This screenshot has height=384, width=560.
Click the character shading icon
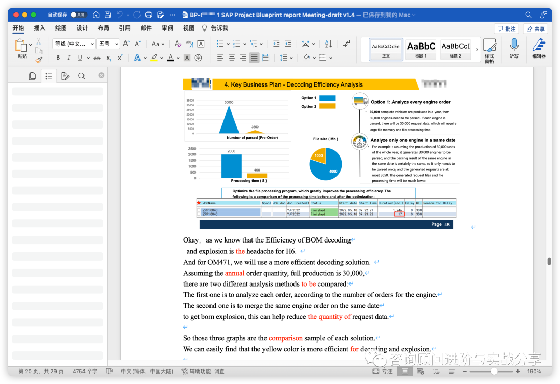(x=187, y=58)
